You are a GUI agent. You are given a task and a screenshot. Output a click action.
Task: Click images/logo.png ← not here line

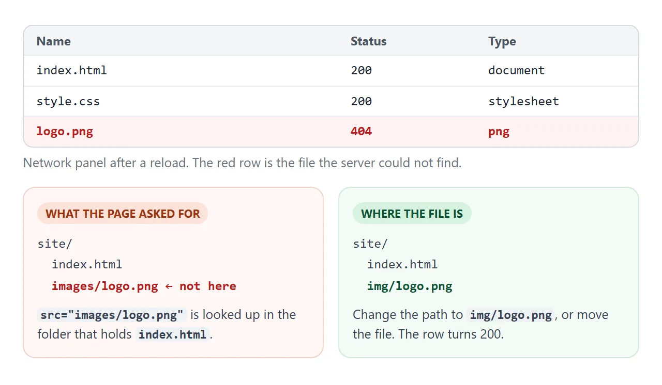(144, 286)
